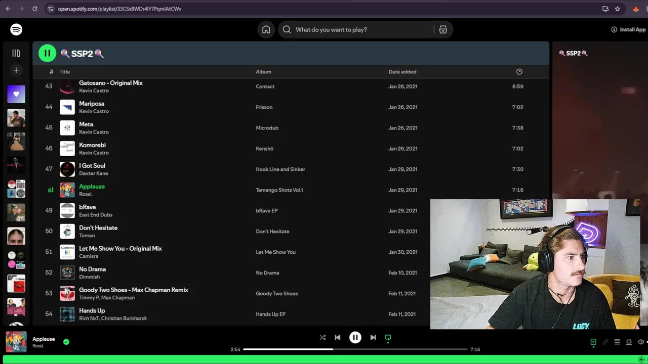Open the Liked Songs heart tile
Screen dimensions: 648x364
[x=16, y=94]
